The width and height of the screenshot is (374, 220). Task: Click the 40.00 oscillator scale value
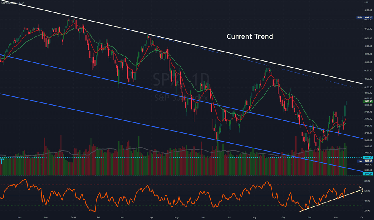click(367, 201)
